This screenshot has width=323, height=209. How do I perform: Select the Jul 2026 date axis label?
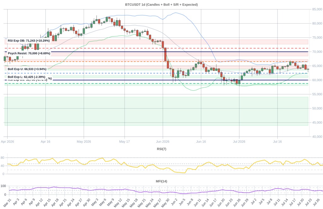pyautogui.click(x=239, y=142)
